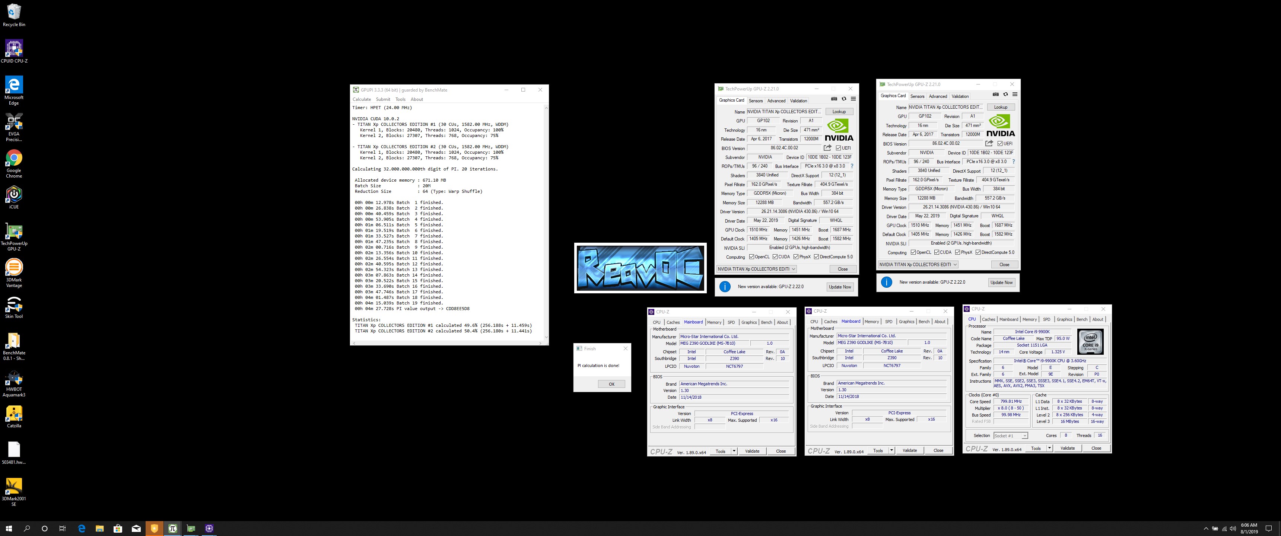The height and width of the screenshot is (536, 1281).
Task: Toggle PhysX checkbox in left GPU-Z window
Action: (796, 257)
